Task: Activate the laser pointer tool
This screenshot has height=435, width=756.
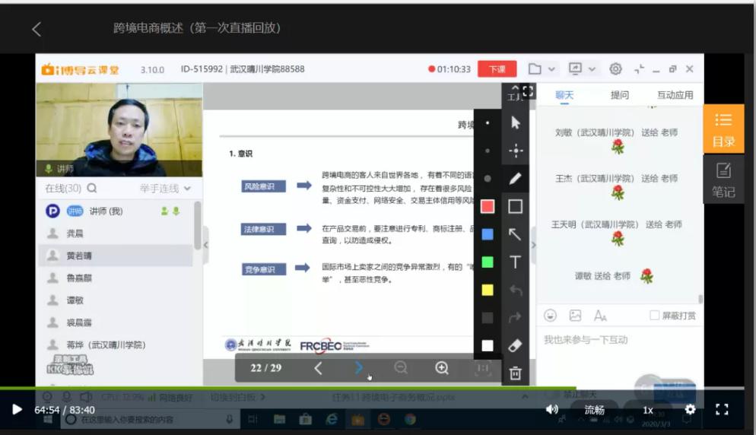Action: [515, 151]
